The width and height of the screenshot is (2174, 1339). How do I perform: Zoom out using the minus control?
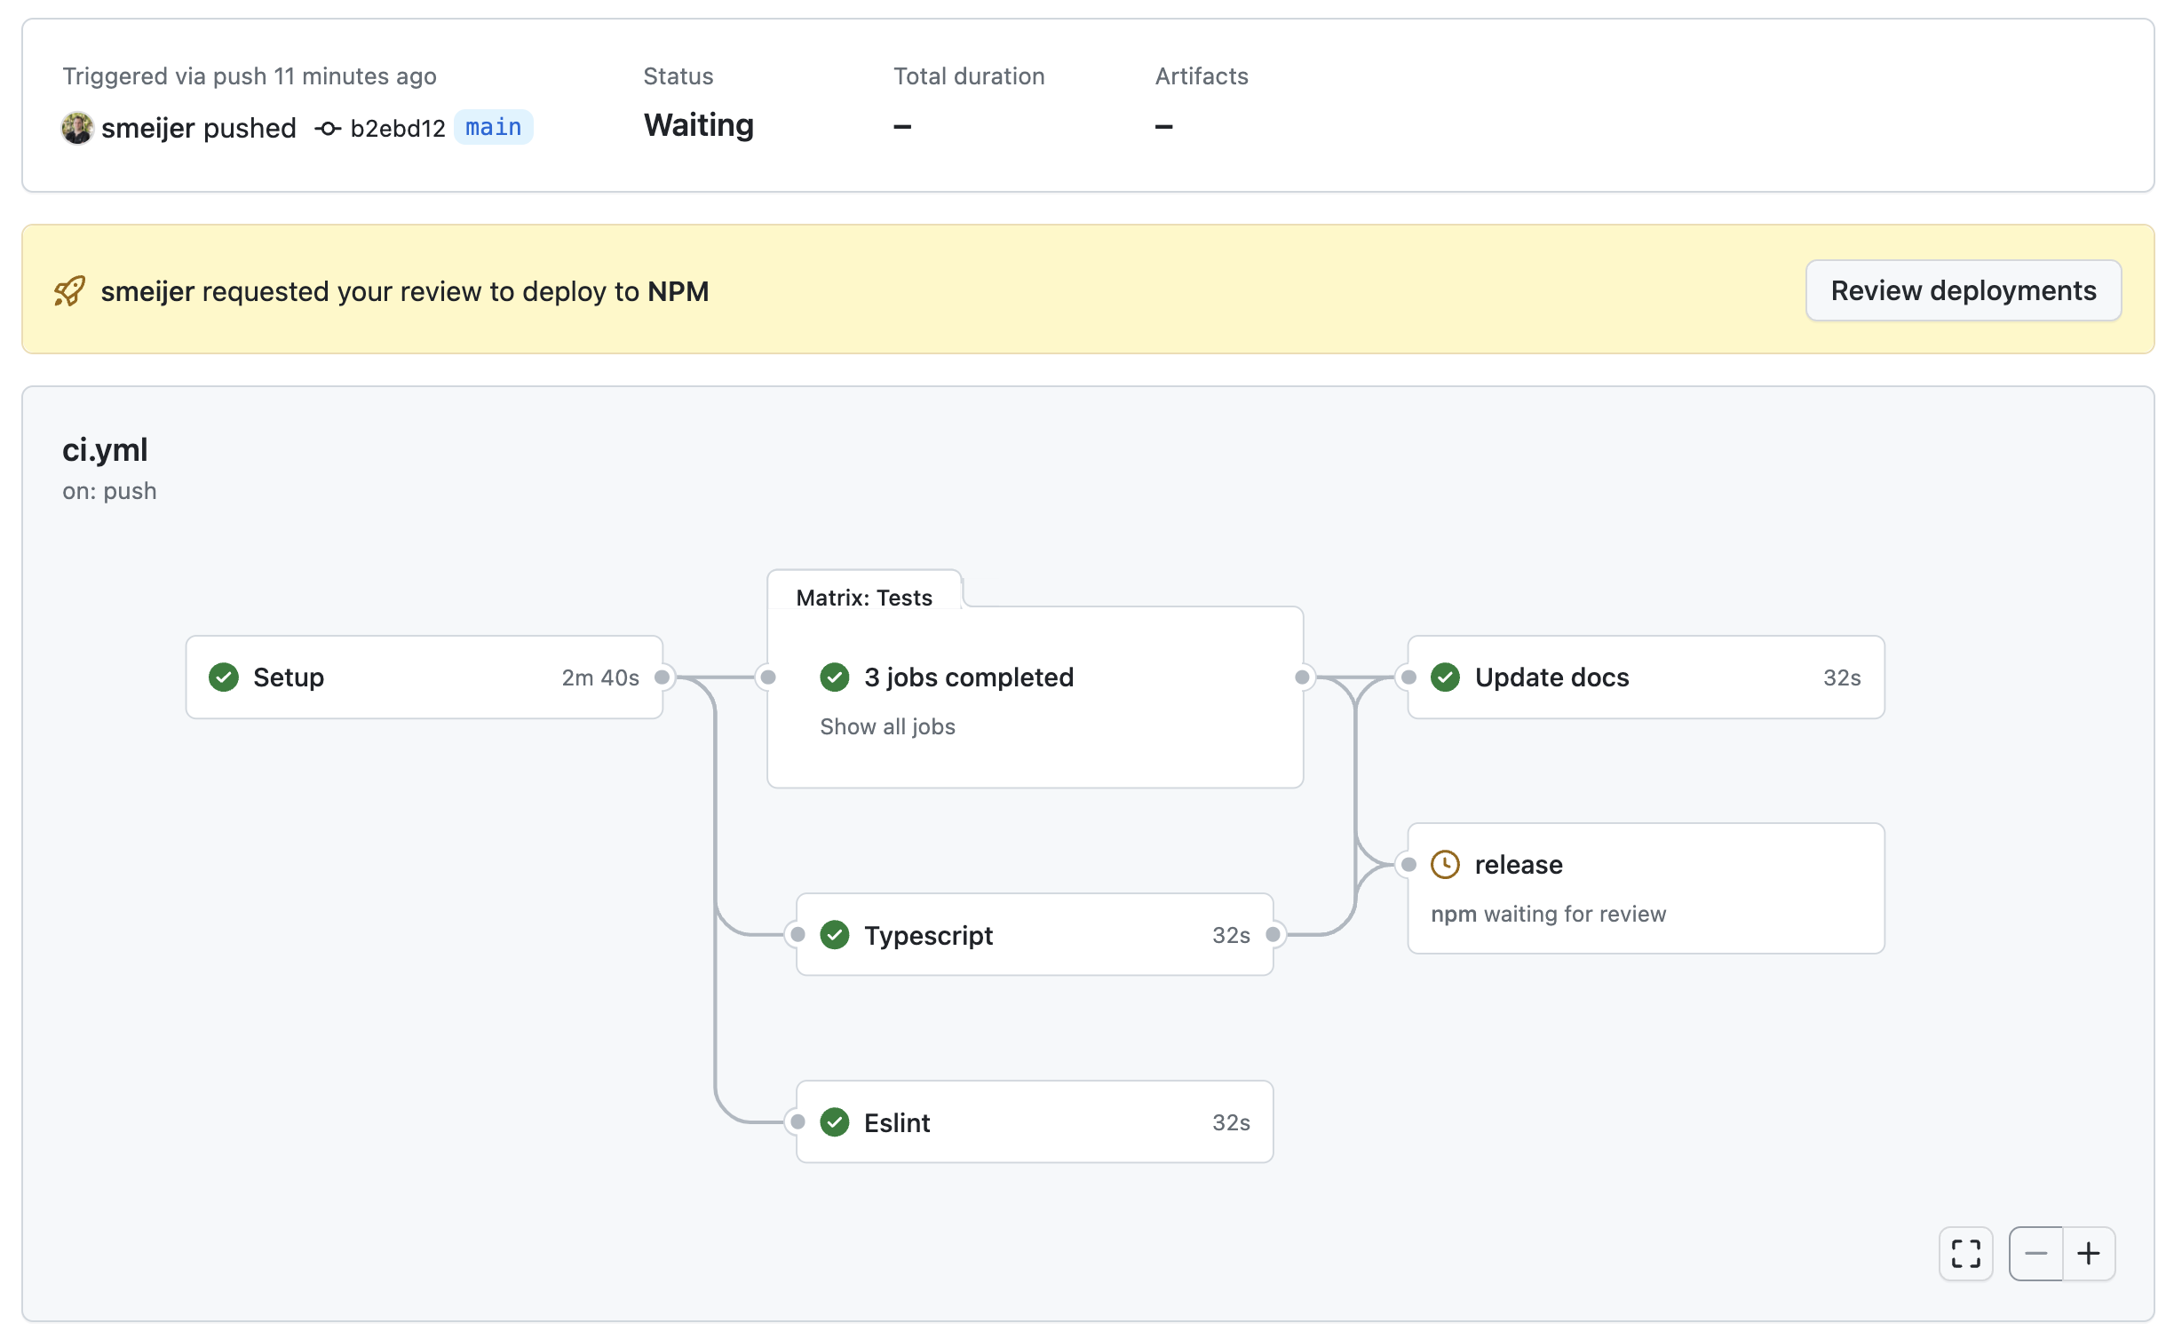(2036, 1253)
